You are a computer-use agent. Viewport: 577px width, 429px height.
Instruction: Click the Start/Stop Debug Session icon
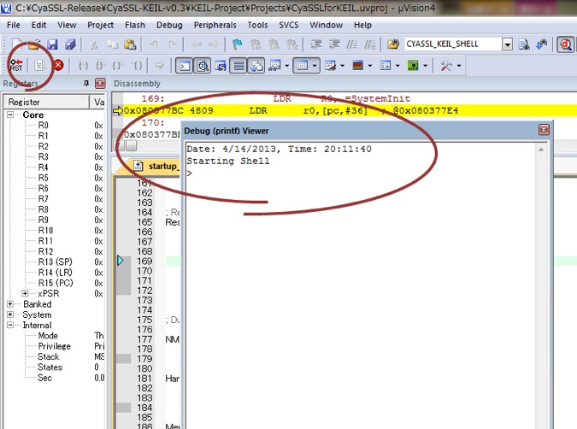[565, 44]
